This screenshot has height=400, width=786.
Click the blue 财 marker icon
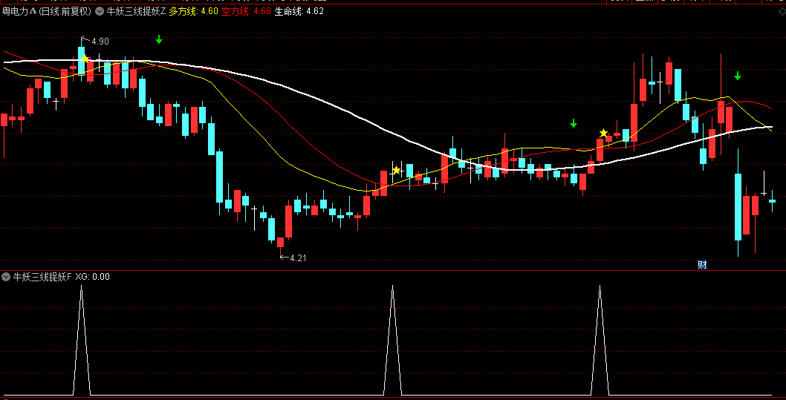coord(702,265)
